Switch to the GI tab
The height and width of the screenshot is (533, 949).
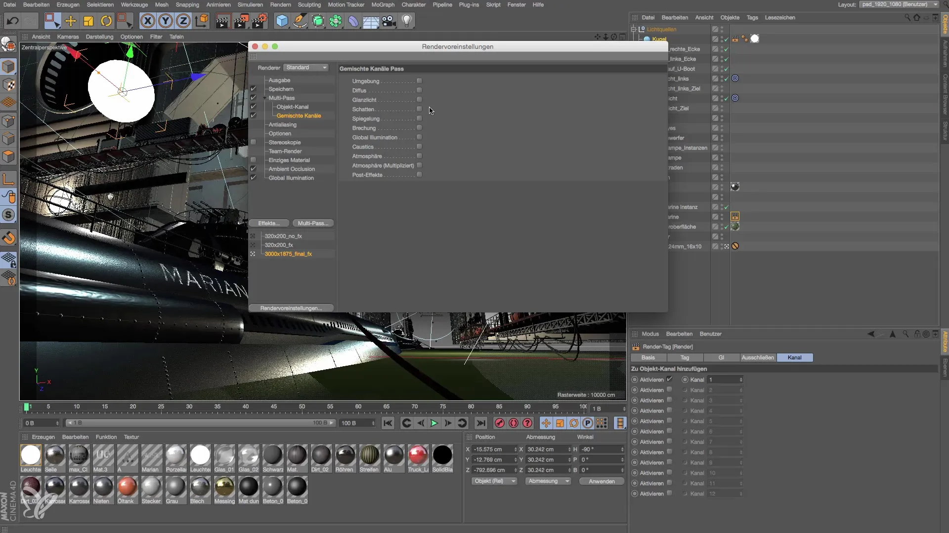[721, 358]
